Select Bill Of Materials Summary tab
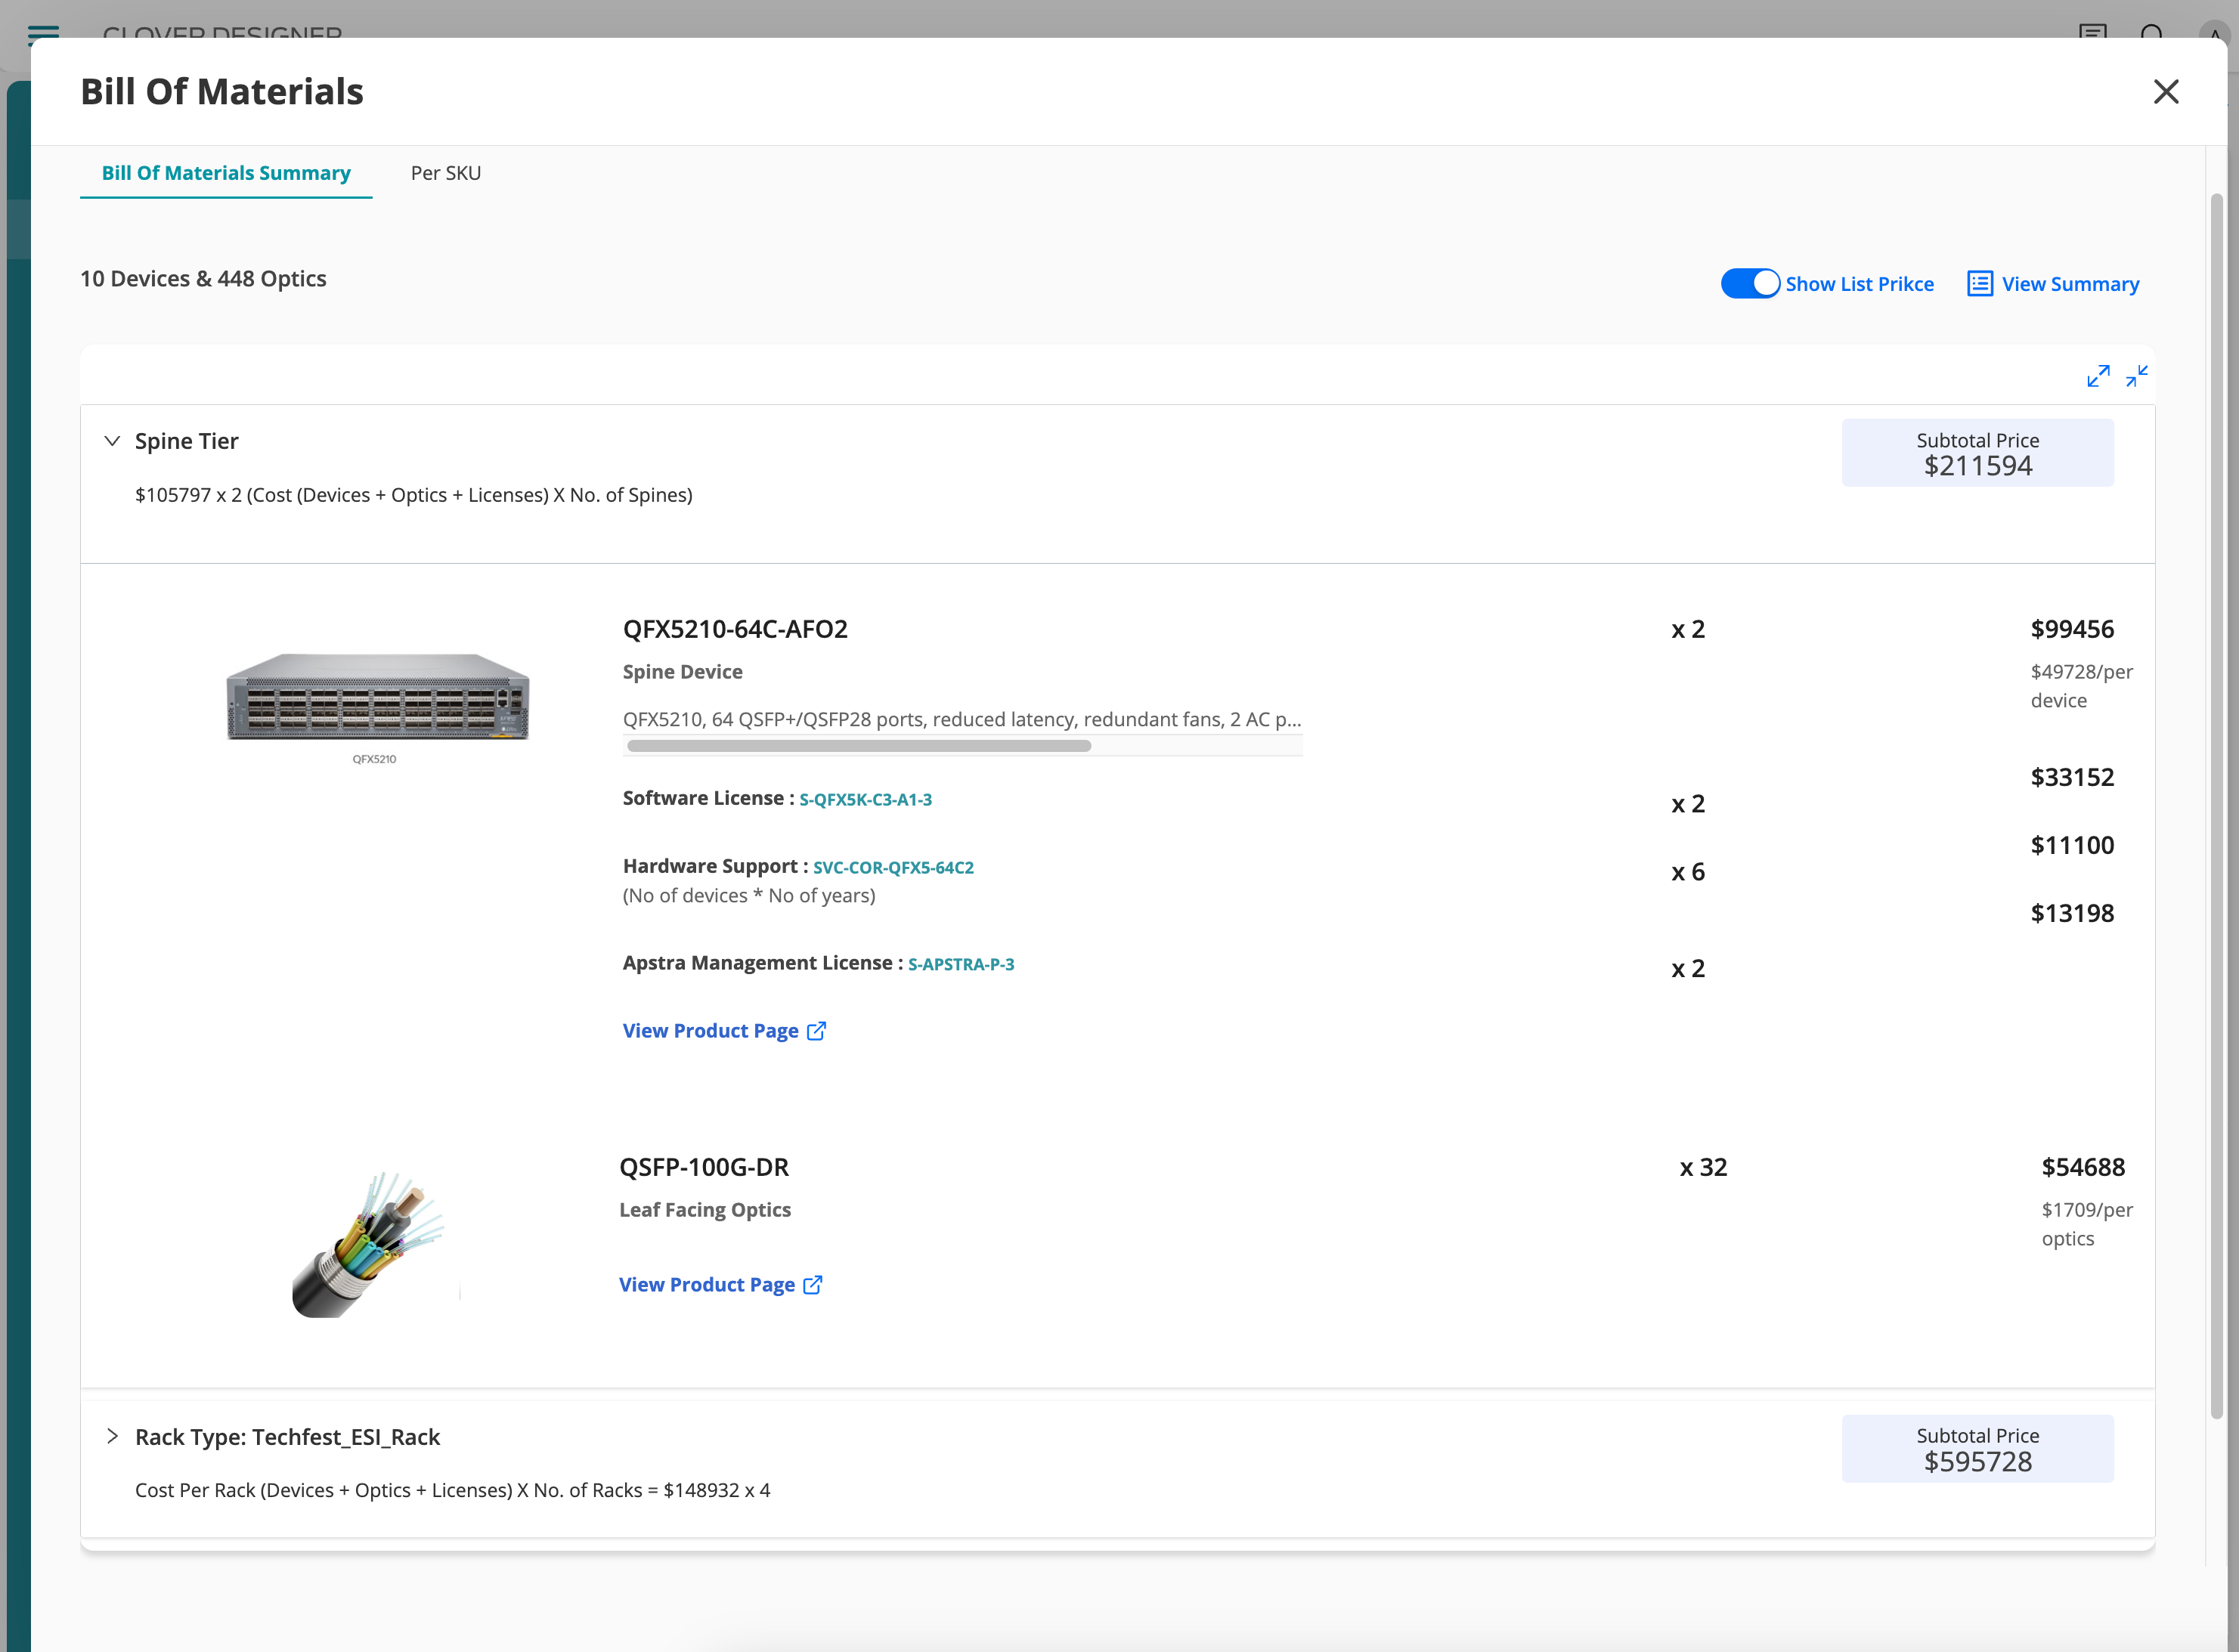 [x=226, y=173]
